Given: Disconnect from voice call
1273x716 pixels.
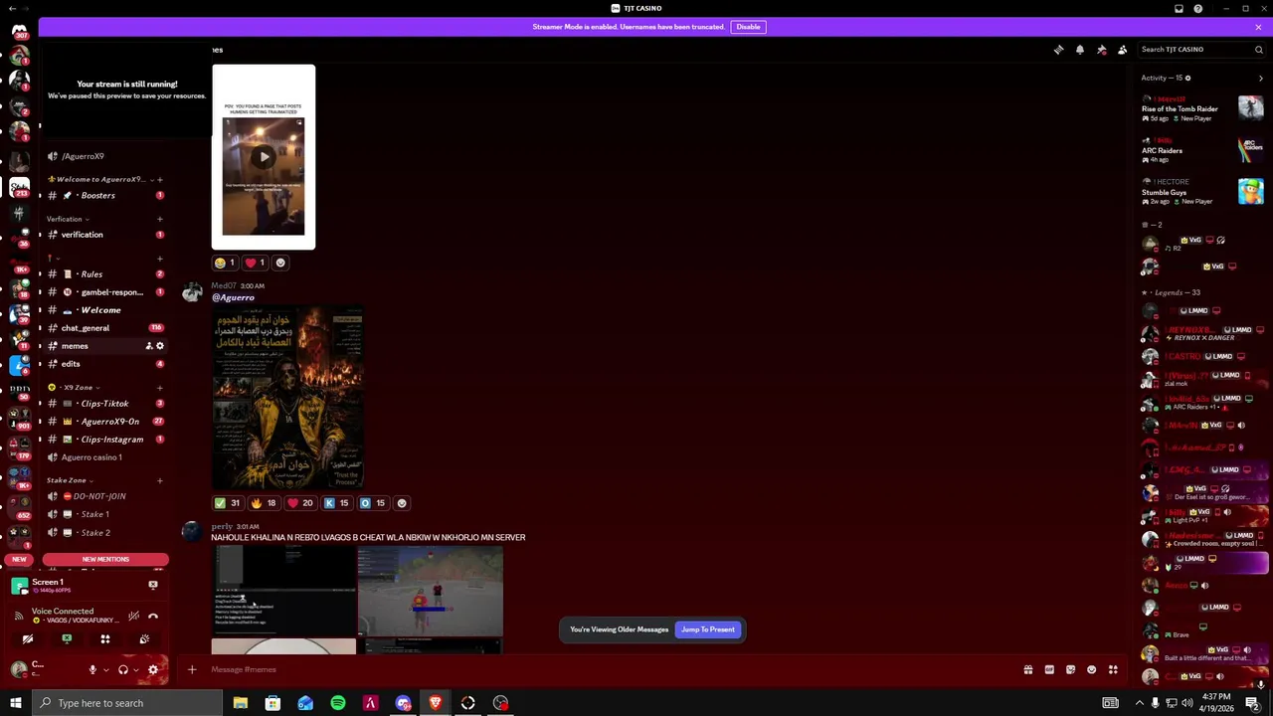Looking at the screenshot, I should pos(153,616).
